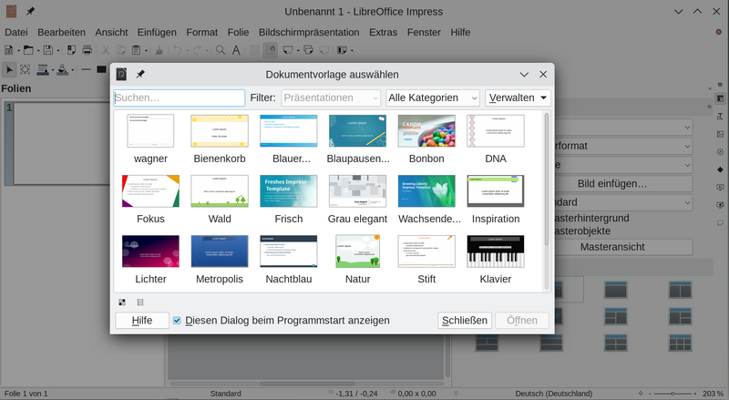Screen dimensions: 729x400
Task: Click the Slide layout toolbar icon
Action: 343,50
